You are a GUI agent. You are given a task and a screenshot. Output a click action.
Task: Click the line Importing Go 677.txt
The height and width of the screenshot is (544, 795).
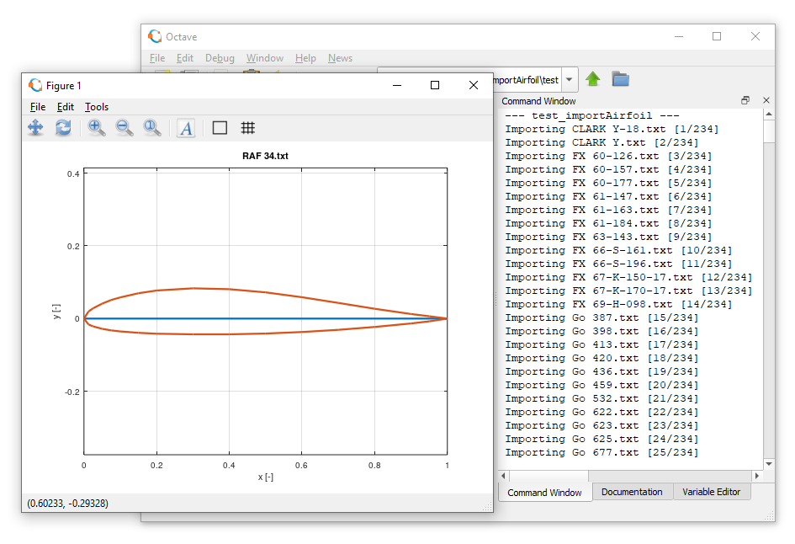tap(602, 452)
